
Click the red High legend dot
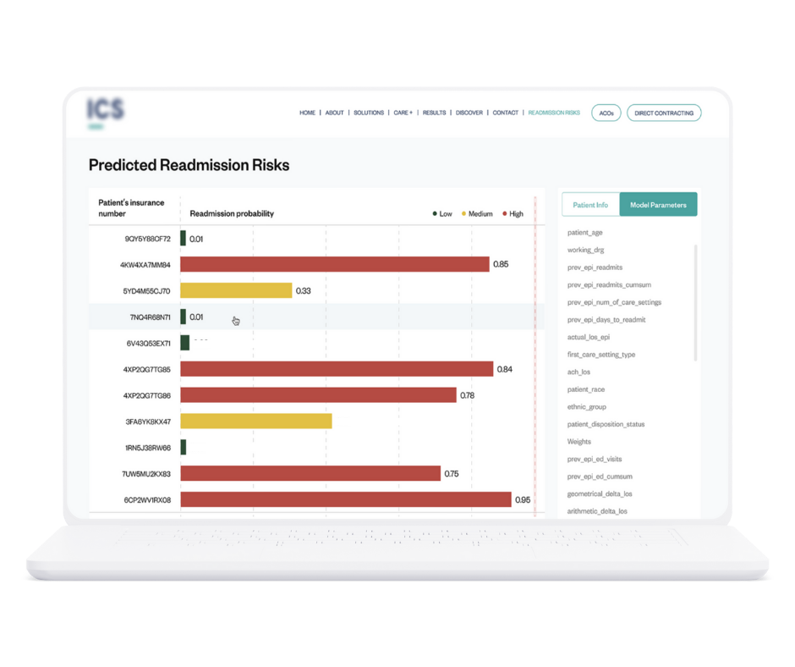coord(505,214)
